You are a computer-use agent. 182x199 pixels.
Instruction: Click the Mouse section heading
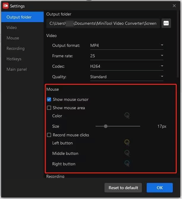tap(53, 89)
